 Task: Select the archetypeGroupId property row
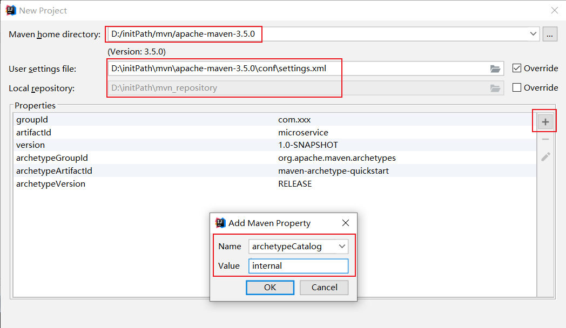(x=275, y=158)
